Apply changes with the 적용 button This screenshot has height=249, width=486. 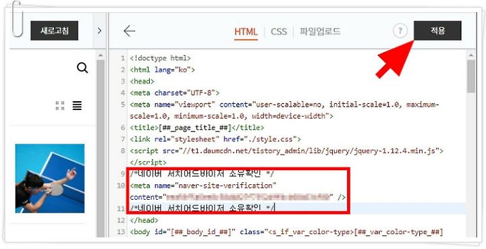click(437, 30)
